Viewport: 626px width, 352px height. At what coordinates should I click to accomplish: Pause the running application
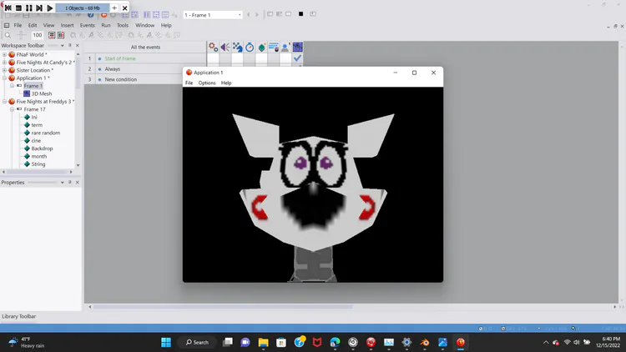click(x=28, y=8)
